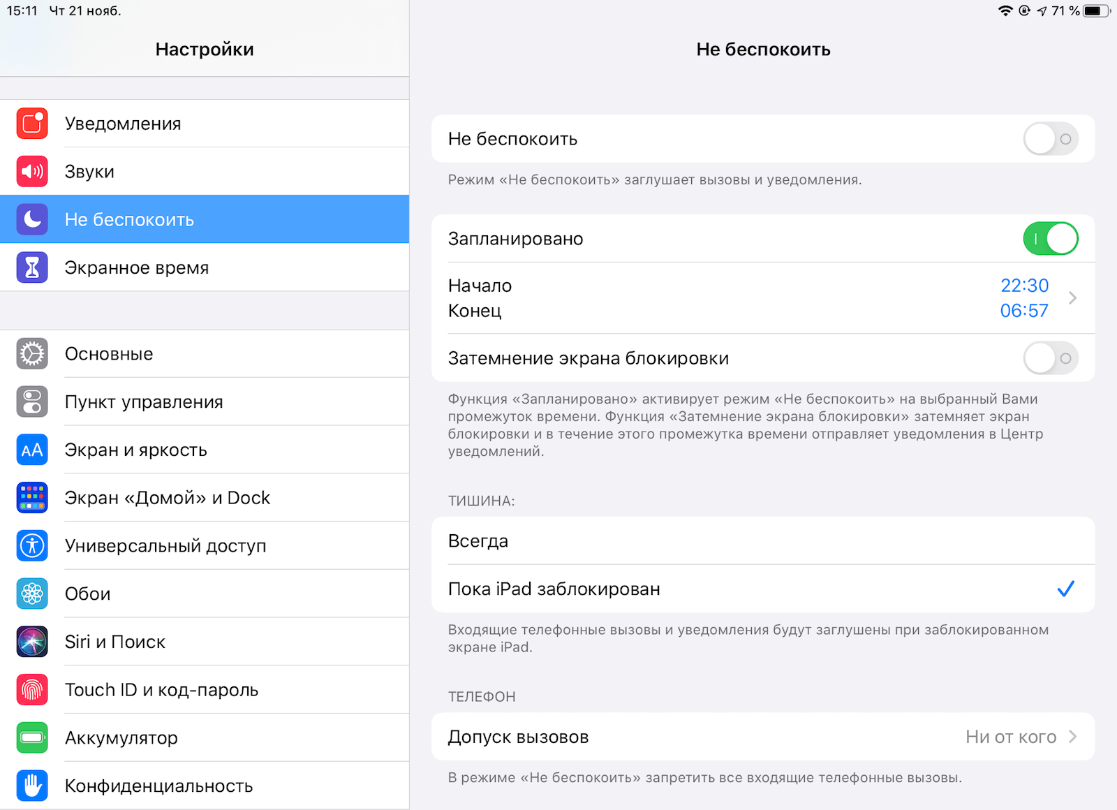The image size is (1117, 810).
Task: Open Допуск вызовов 'Ни от кого' value
Action: tap(1010, 737)
